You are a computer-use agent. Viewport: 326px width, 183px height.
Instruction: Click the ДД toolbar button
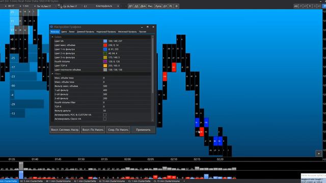(x=136, y=6)
